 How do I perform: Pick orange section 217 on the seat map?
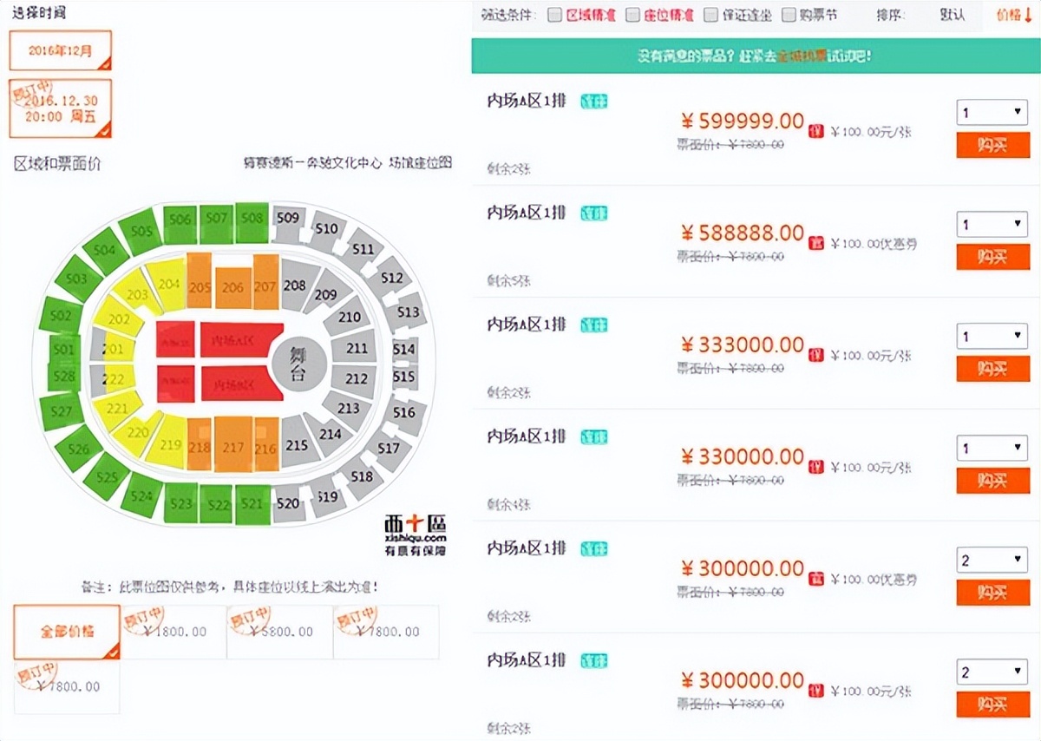pyautogui.click(x=233, y=448)
